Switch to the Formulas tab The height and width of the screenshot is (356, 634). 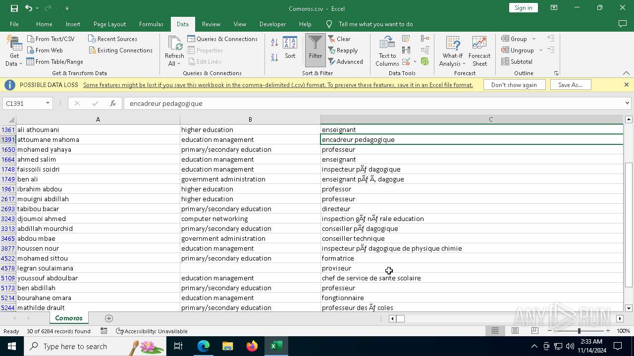coord(151,24)
